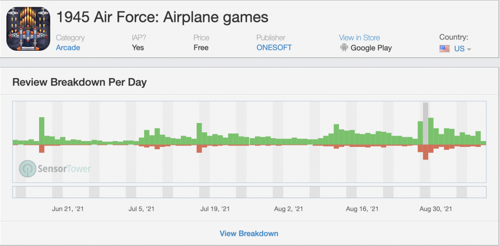Screen dimensions: 500x246
Task: Click the chart range navigator strip
Action: 250,192
